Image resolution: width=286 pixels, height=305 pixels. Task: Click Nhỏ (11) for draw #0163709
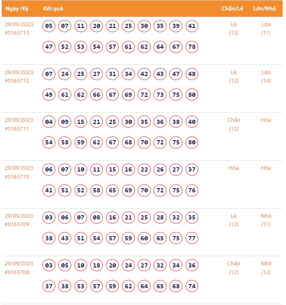(x=266, y=220)
